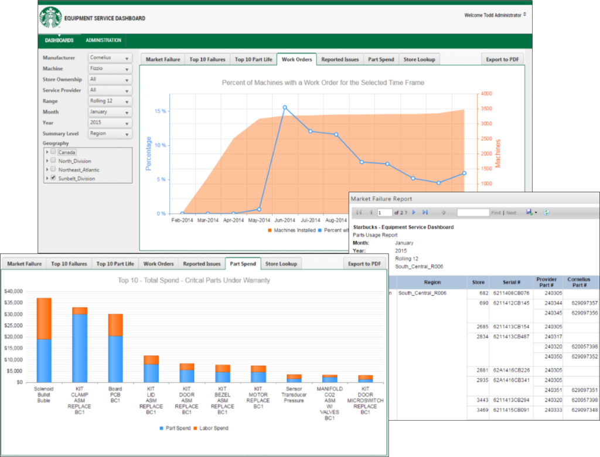Click Export to PDF in upper dashboard
This screenshot has width=600, height=457.
502,59
